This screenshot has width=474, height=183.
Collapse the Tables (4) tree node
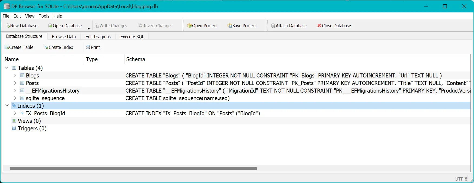[x=7, y=68]
